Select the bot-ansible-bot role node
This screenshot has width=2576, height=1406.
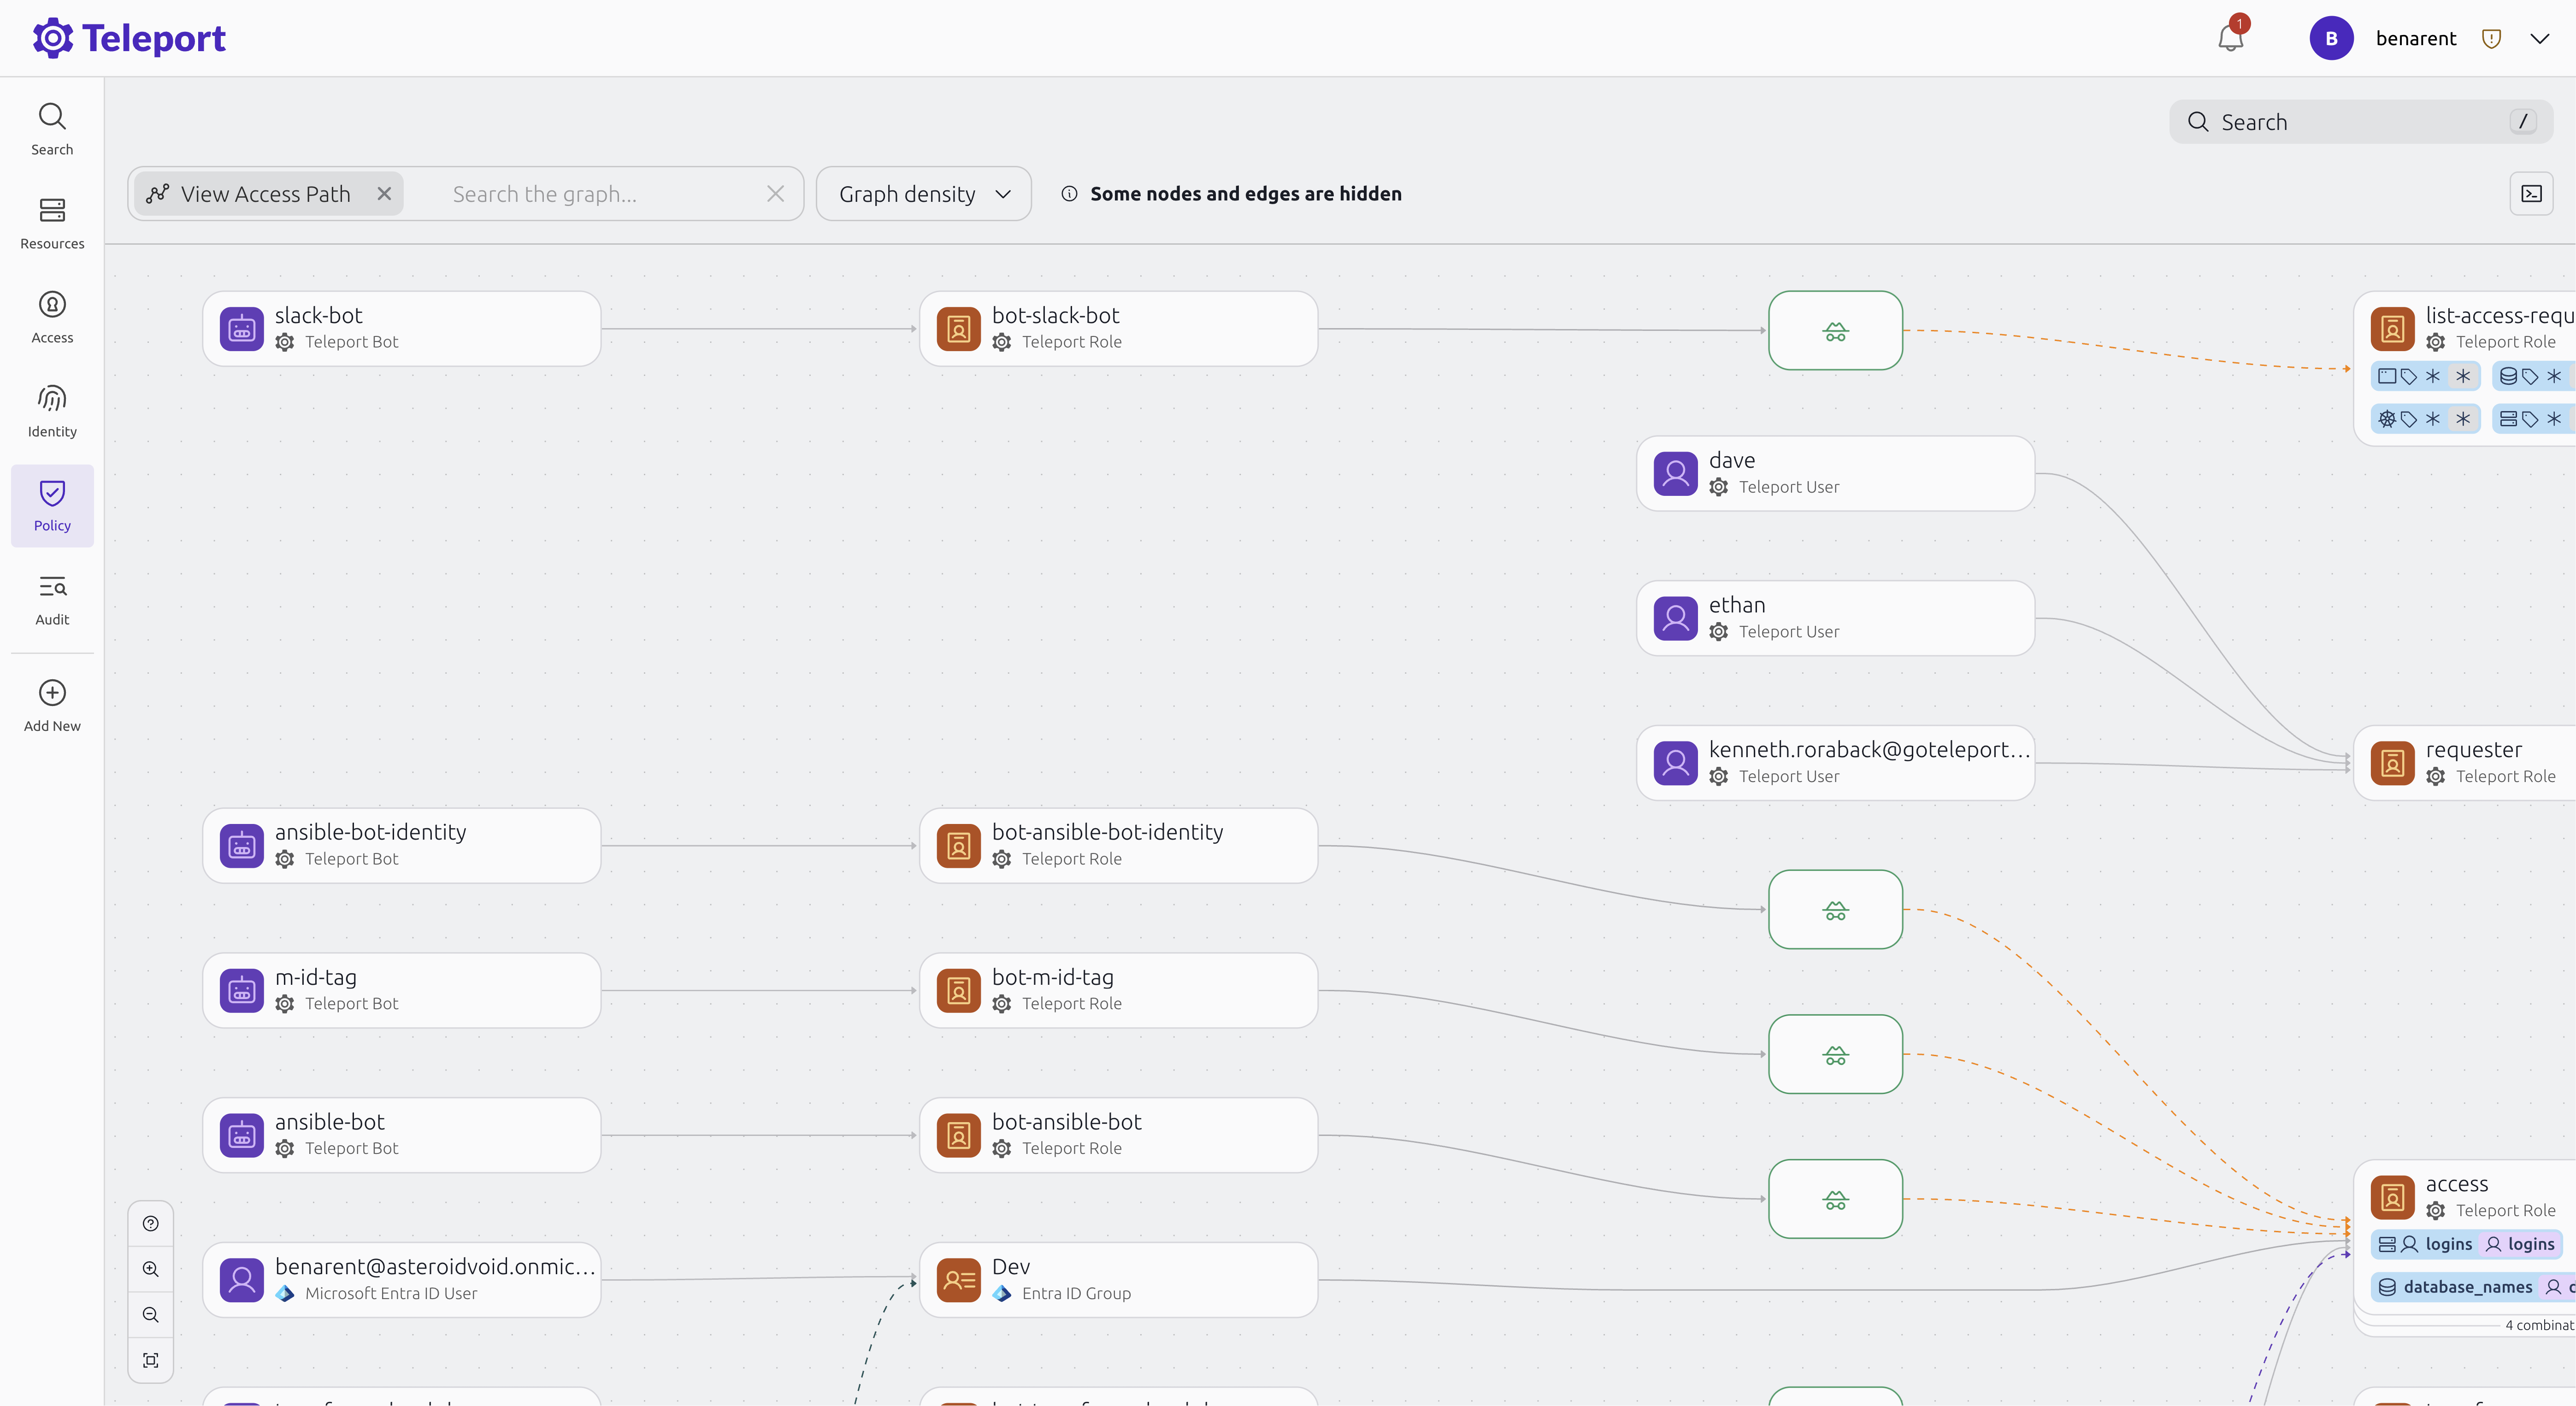(x=1118, y=1135)
